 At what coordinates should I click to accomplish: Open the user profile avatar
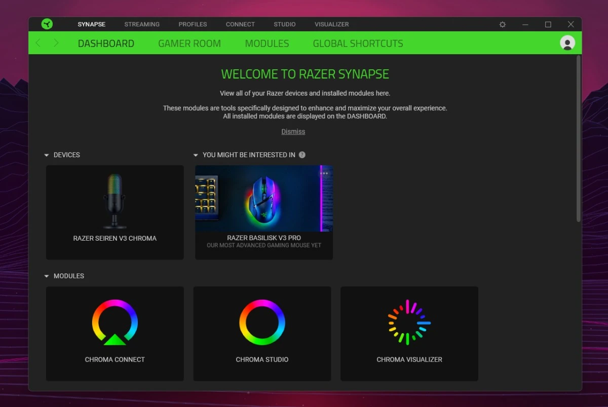(x=567, y=43)
